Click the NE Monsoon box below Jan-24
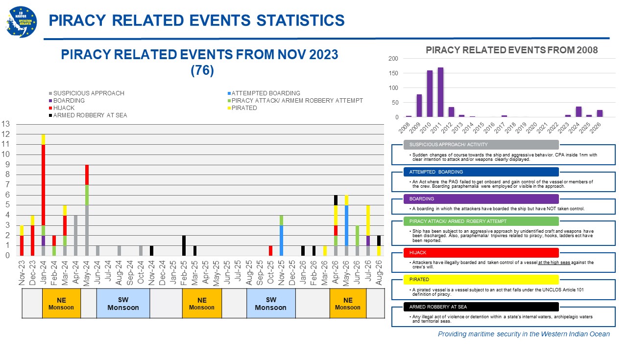Screen dimensions: 627x352 [61, 304]
